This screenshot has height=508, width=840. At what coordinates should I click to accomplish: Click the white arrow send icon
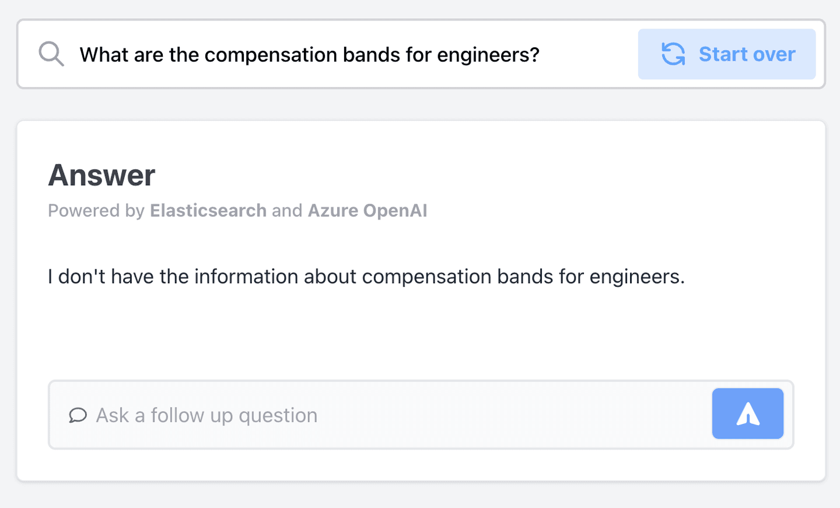[747, 413]
